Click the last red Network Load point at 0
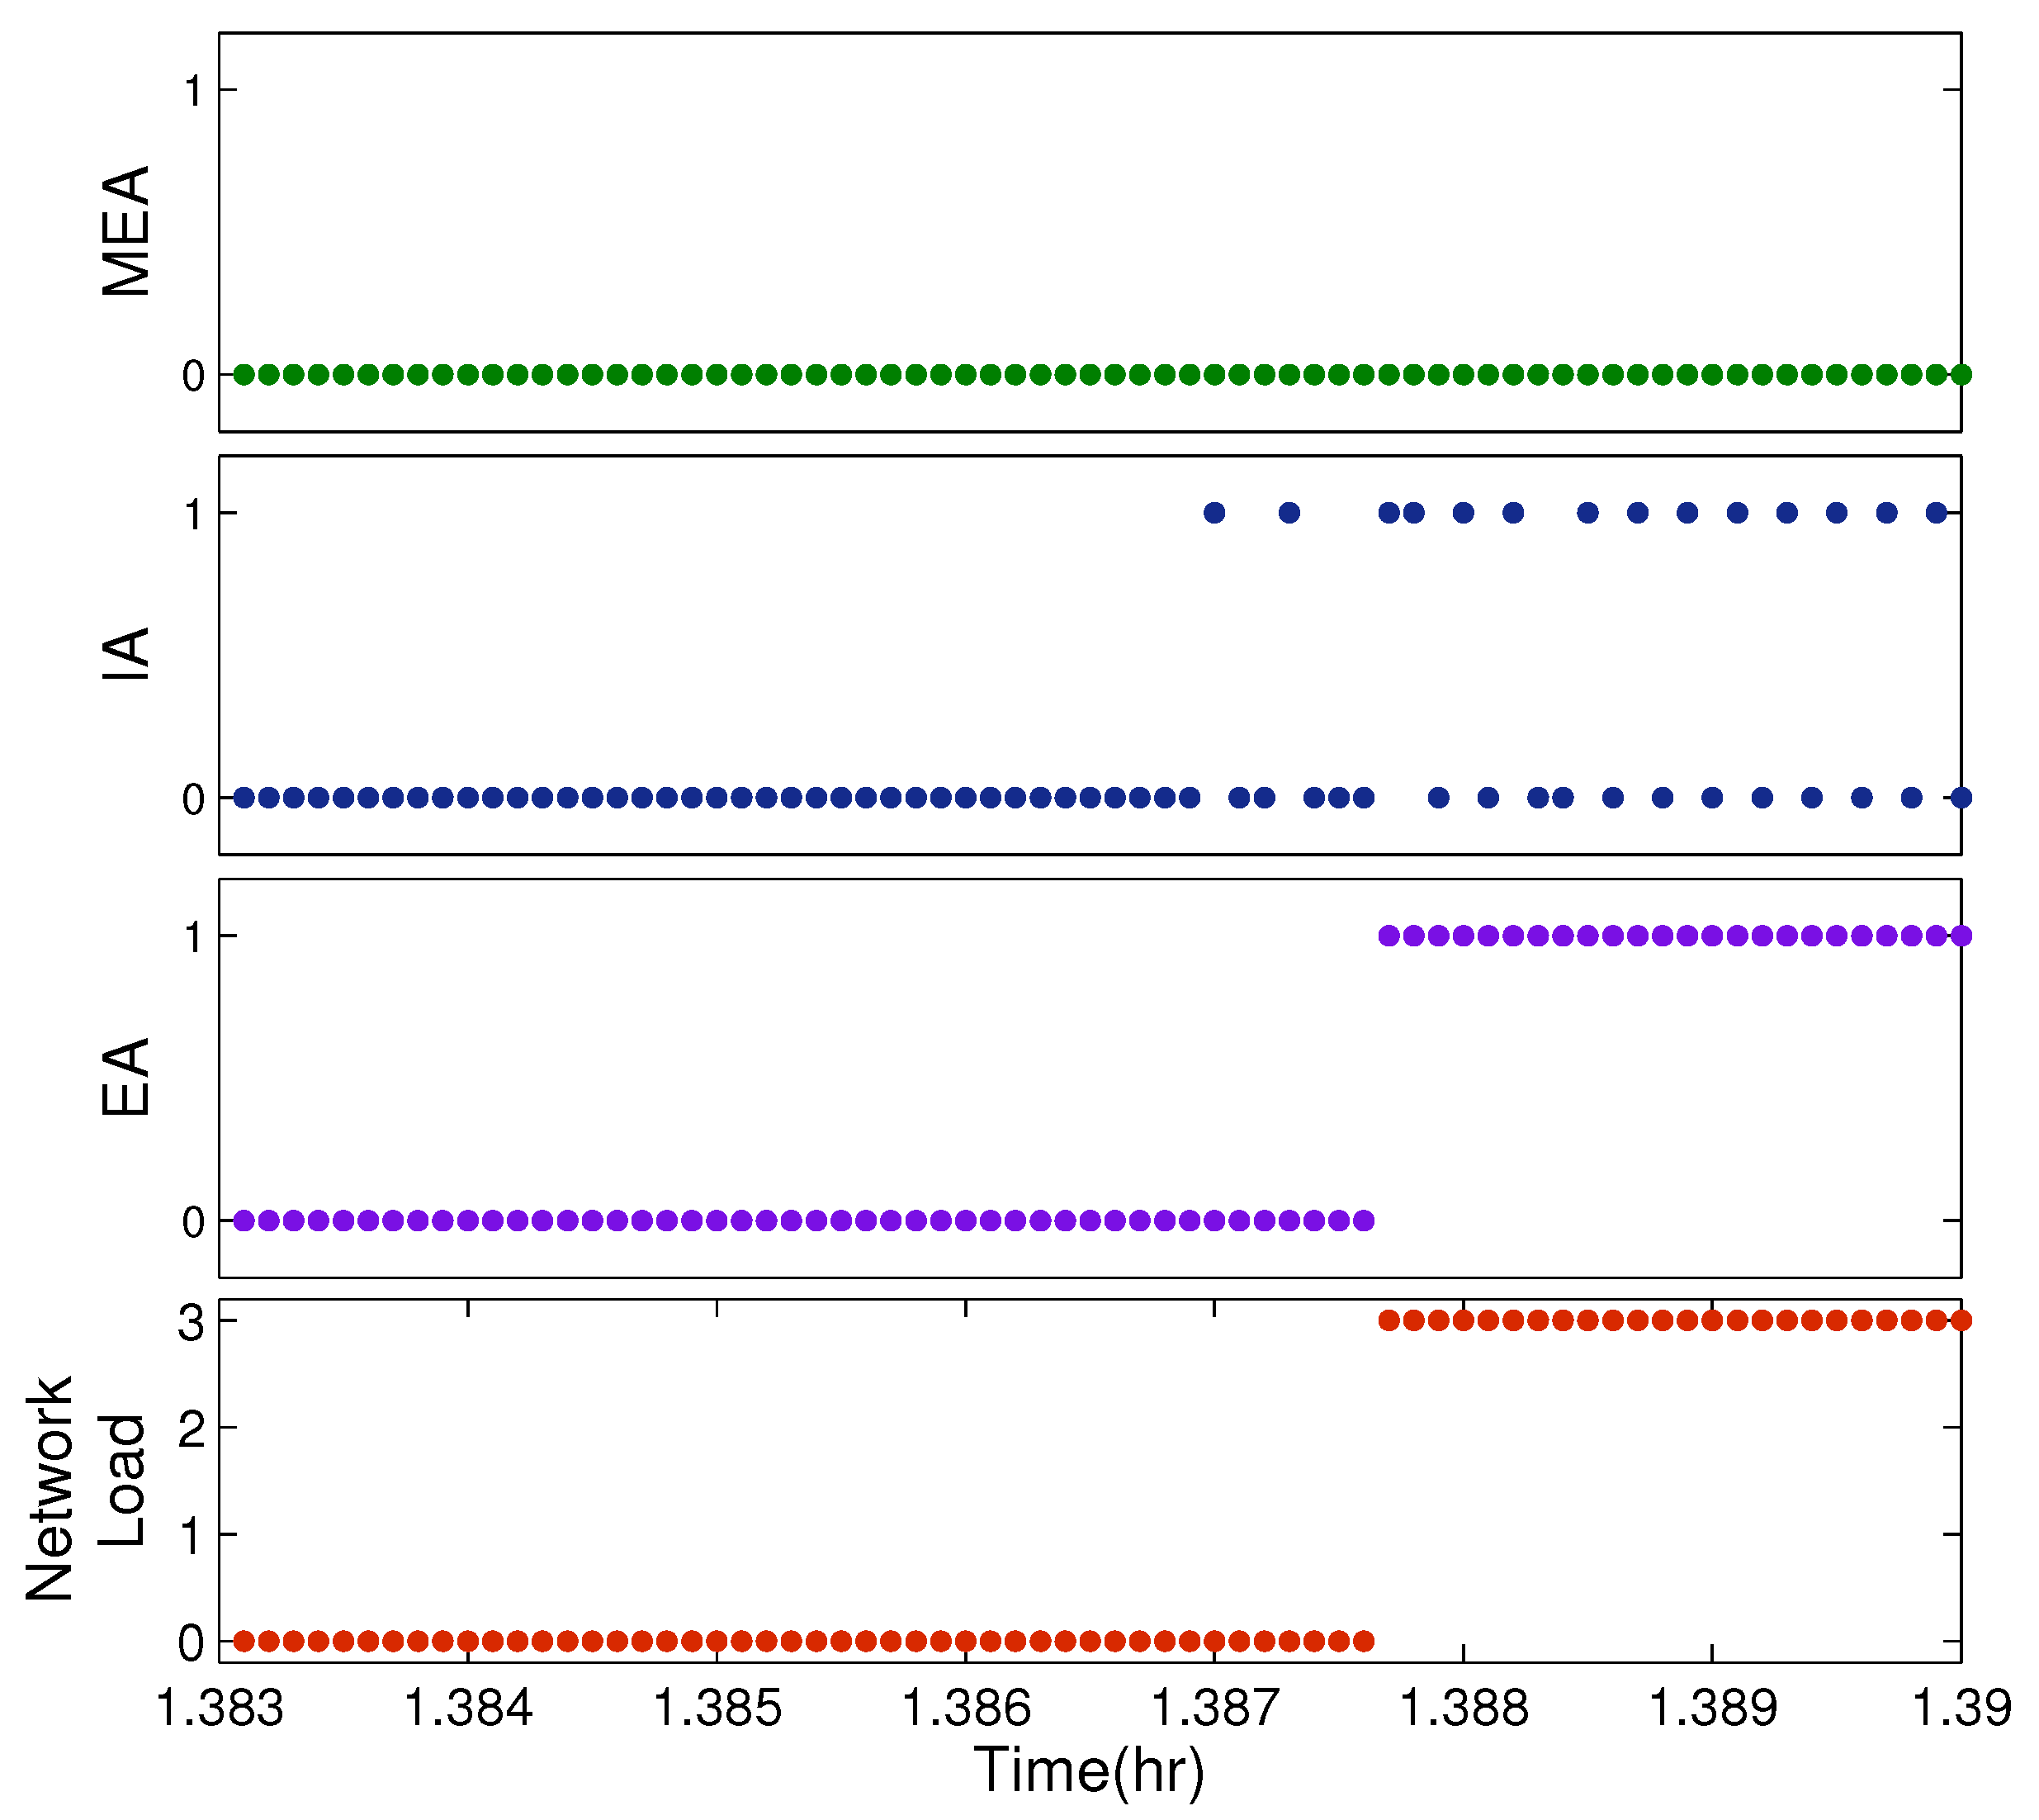Image resolution: width=2039 pixels, height=1820 pixels. click(1364, 1641)
